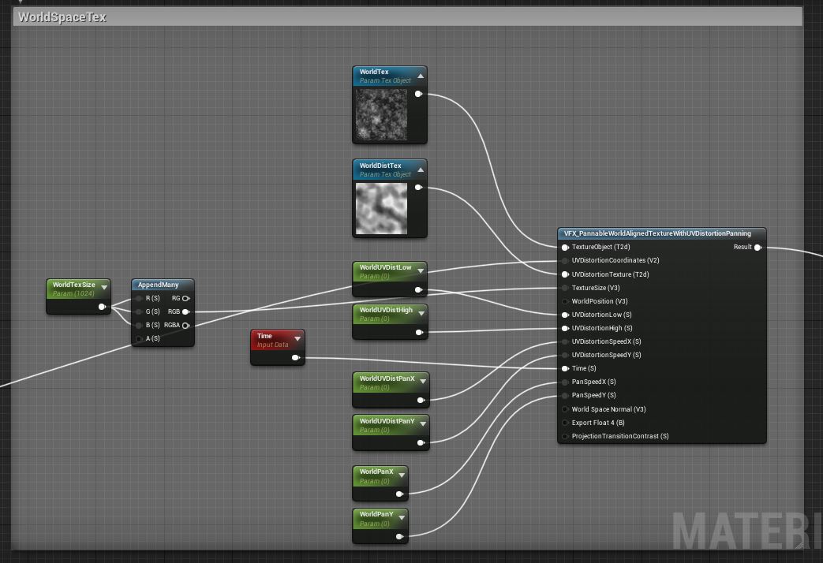Viewport: 823px width, 563px height.
Task: Click the PanSpeedX (S) input pin
Action: coord(565,382)
